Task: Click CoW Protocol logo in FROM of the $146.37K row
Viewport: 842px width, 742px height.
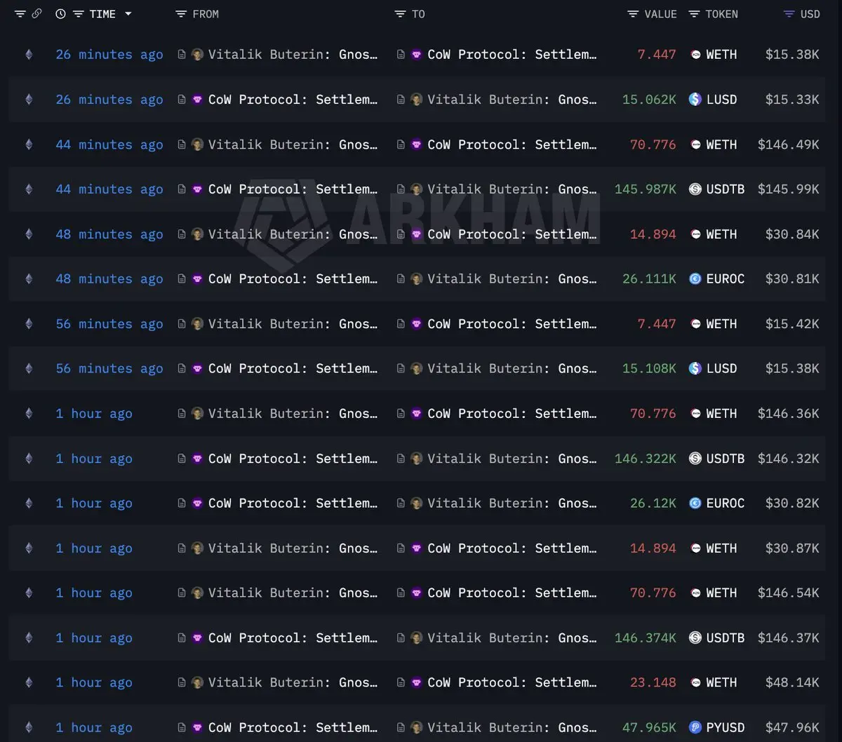Action: coord(197,638)
